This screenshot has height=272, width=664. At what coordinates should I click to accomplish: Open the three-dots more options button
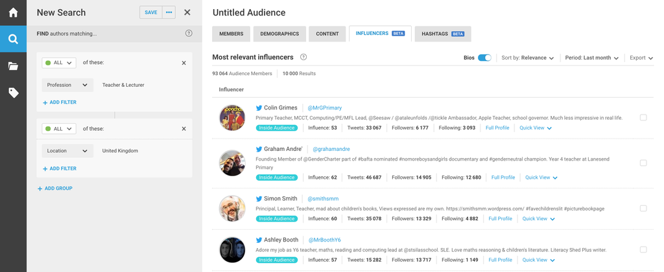click(x=169, y=12)
